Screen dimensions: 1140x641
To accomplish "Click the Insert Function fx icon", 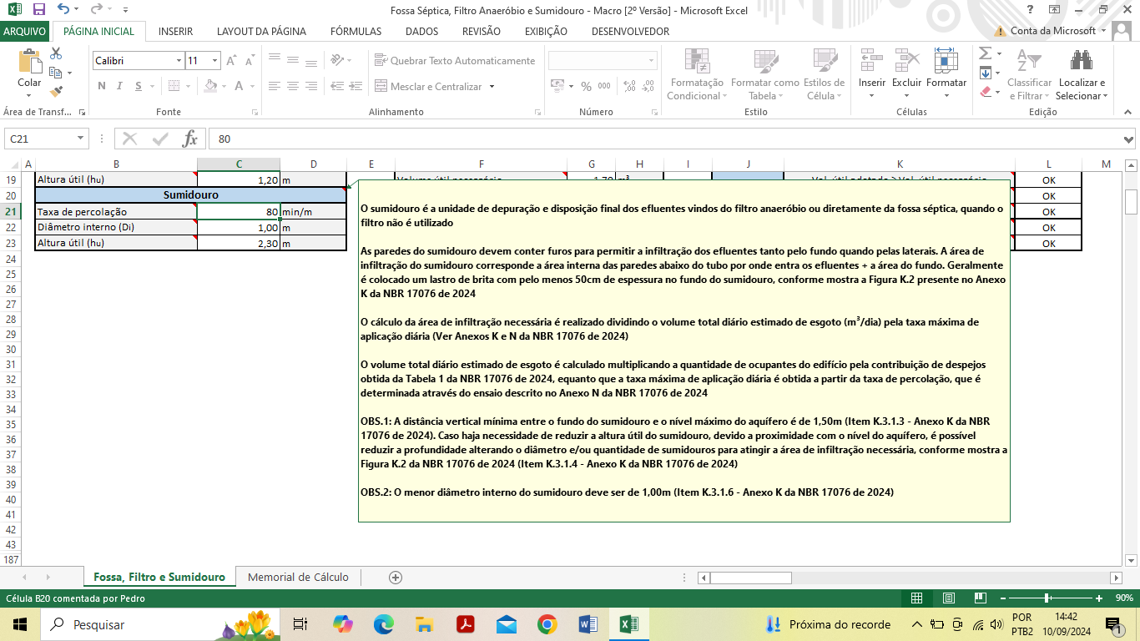I will click(190, 139).
